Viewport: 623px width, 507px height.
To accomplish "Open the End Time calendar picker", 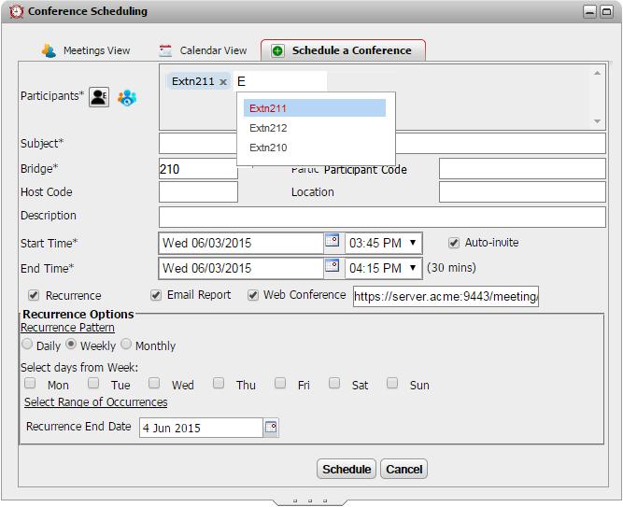I will [333, 265].
